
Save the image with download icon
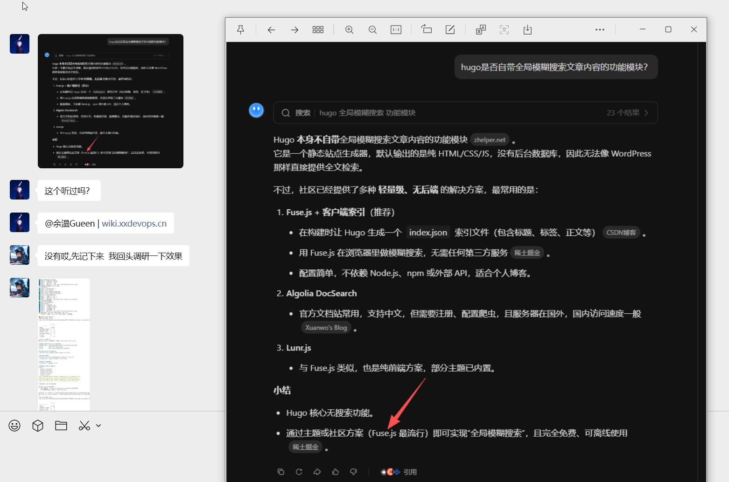click(527, 30)
